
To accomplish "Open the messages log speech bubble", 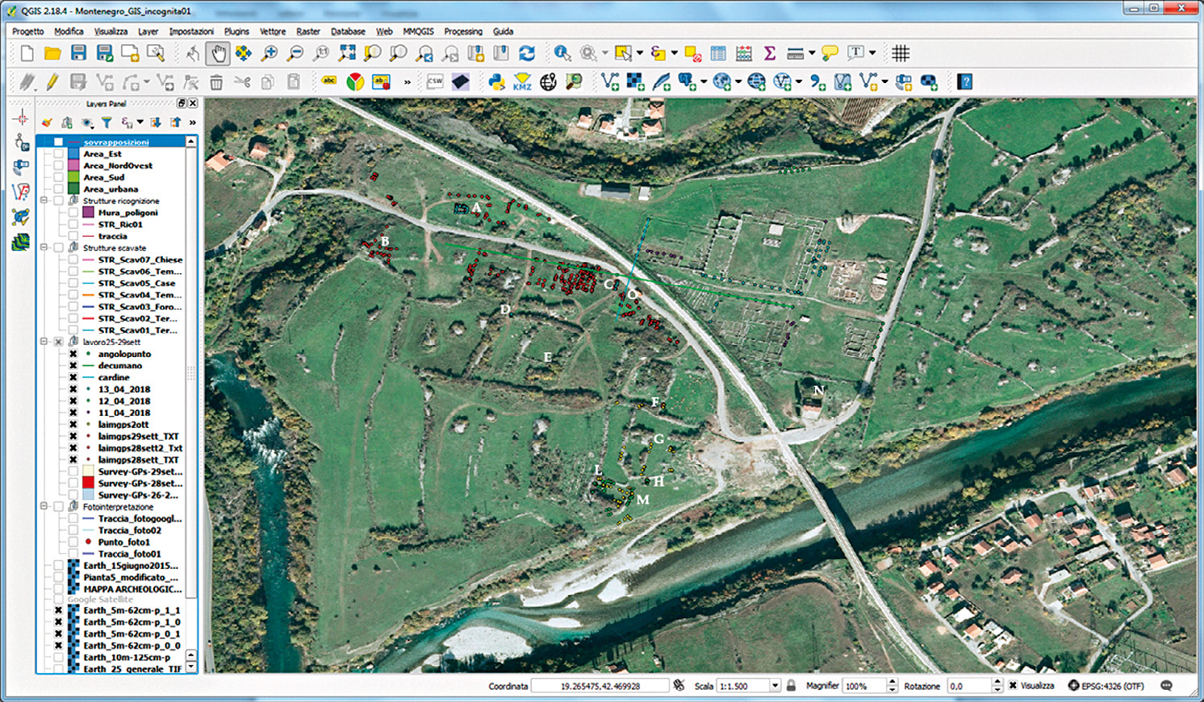I will (x=1166, y=686).
